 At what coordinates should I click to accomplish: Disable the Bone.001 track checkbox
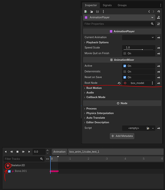10,171
